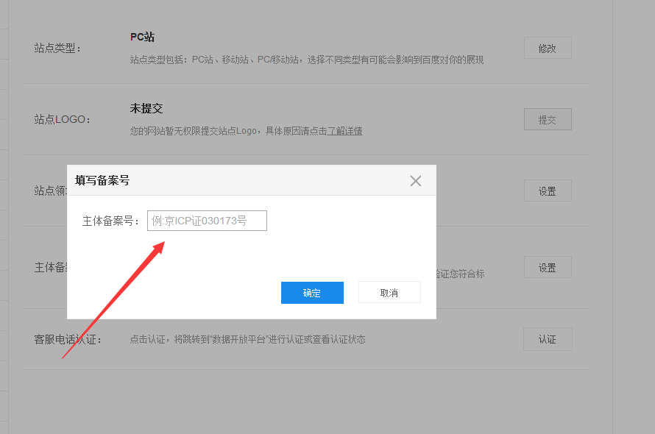Click 设置 for the 站点领域 row

[548, 190]
